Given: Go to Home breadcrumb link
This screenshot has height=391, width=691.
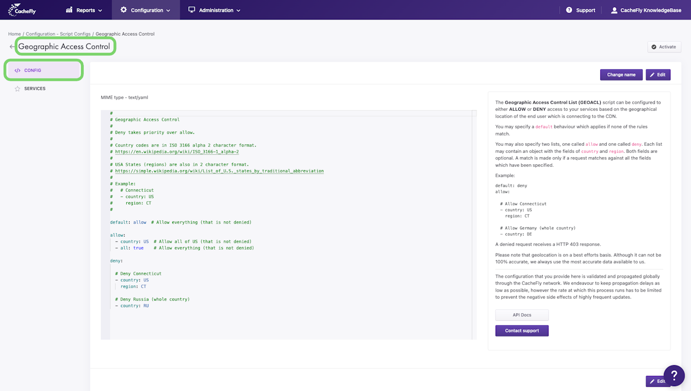Looking at the screenshot, I should coord(15,34).
